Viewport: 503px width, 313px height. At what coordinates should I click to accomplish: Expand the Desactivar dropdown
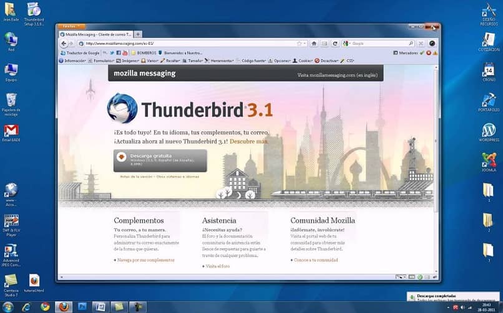tap(326, 61)
